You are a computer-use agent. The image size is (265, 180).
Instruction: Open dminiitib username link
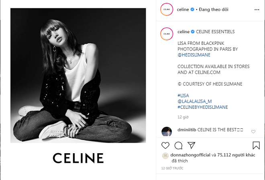click(187, 130)
